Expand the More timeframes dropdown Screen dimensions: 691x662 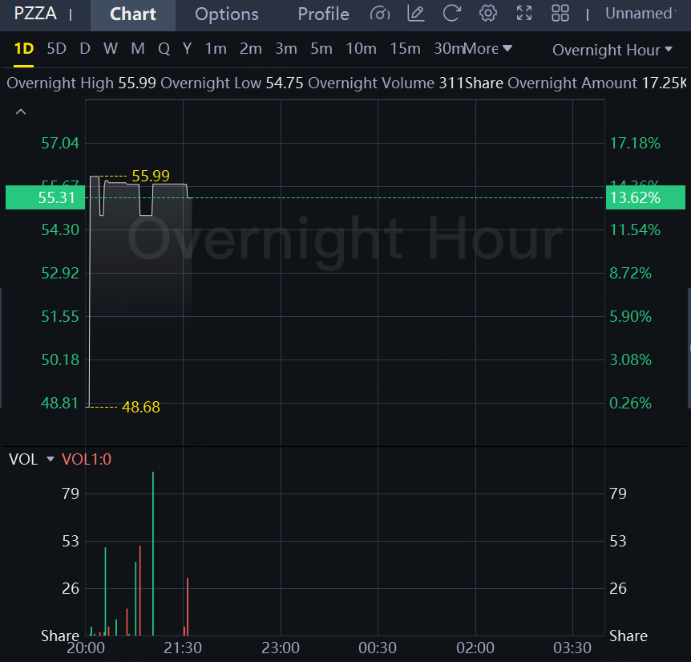488,49
